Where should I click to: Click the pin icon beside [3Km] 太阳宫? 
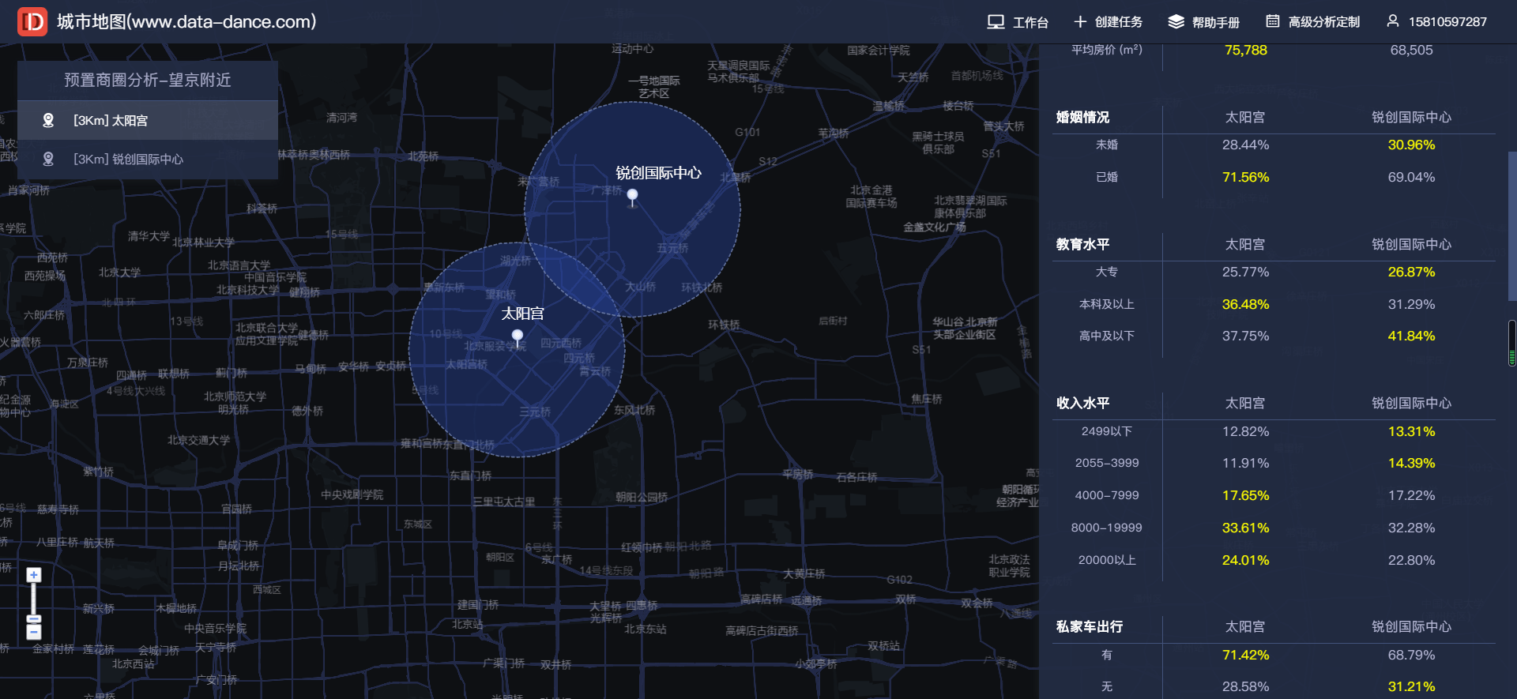click(48, 120)
